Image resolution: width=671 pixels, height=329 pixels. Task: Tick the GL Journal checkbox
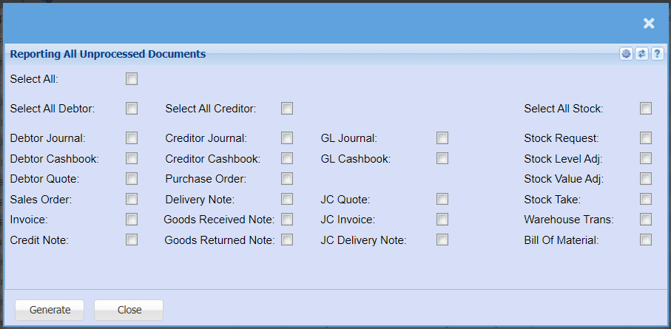442,138
